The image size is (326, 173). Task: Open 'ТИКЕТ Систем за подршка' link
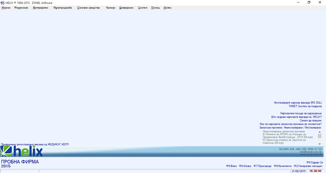[305, 106]
